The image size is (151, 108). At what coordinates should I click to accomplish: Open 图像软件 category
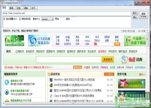pos(51,51)
